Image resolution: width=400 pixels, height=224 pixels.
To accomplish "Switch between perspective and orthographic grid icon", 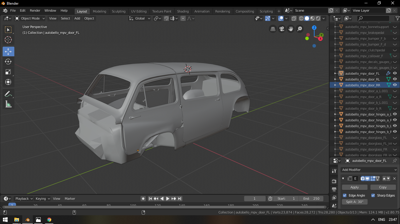I will (x=273, y=29).
